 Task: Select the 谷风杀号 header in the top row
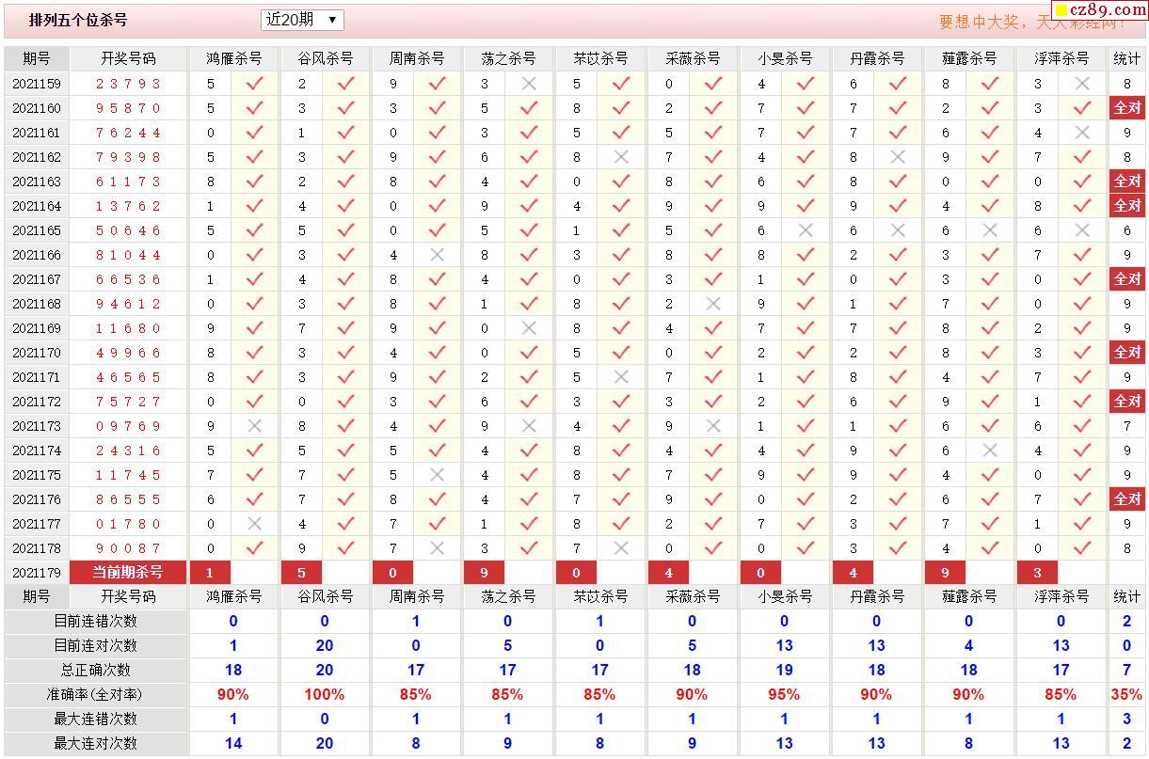point(326,58)
